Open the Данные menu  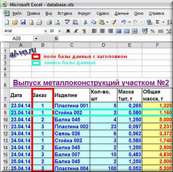point(122,14)
